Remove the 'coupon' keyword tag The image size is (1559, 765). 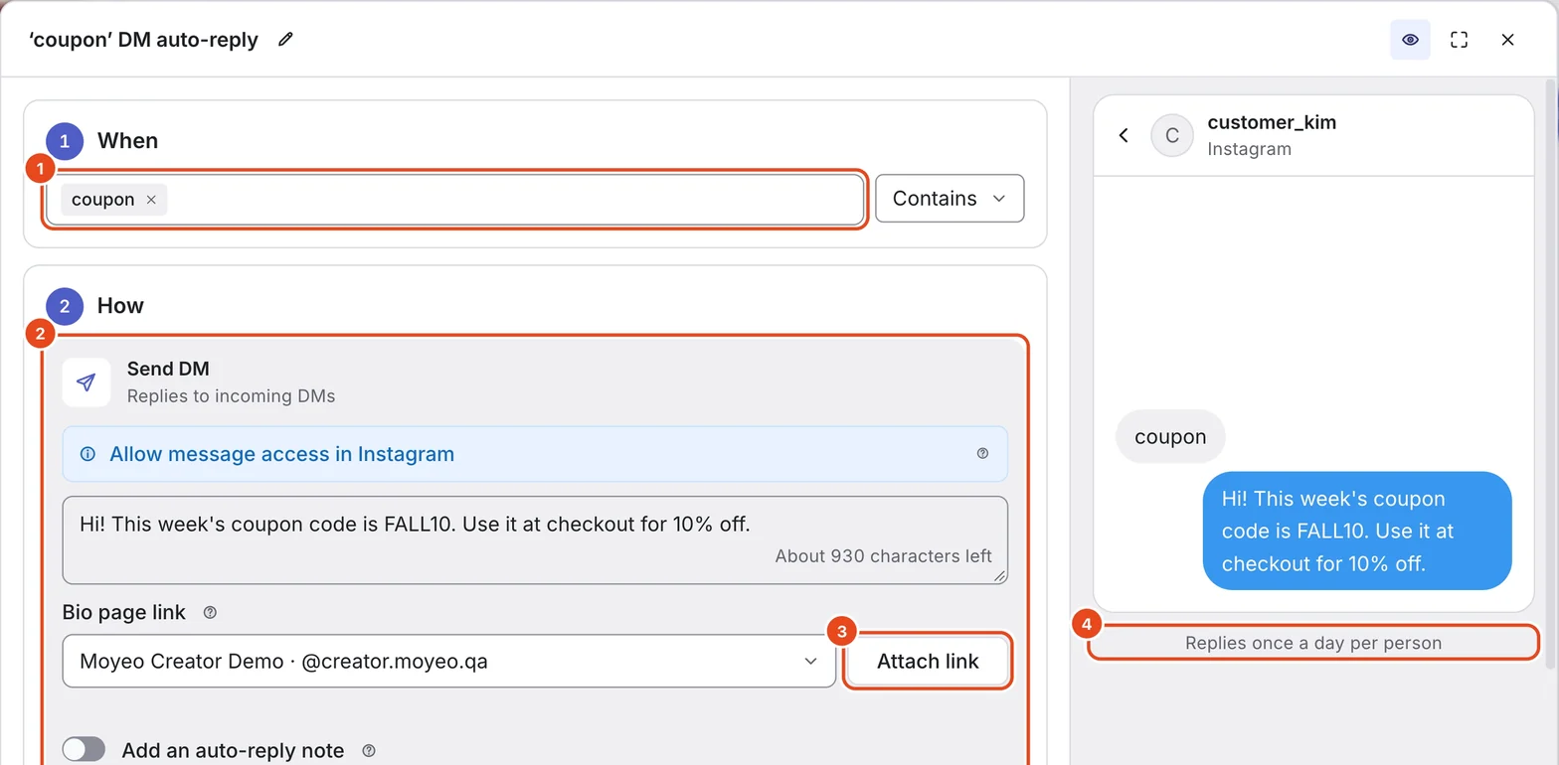(151, 200)
